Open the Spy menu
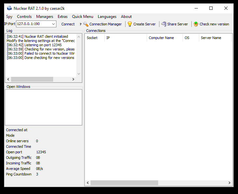 (x=9, y=17)
